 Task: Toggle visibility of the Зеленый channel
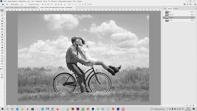click(164, 18)
